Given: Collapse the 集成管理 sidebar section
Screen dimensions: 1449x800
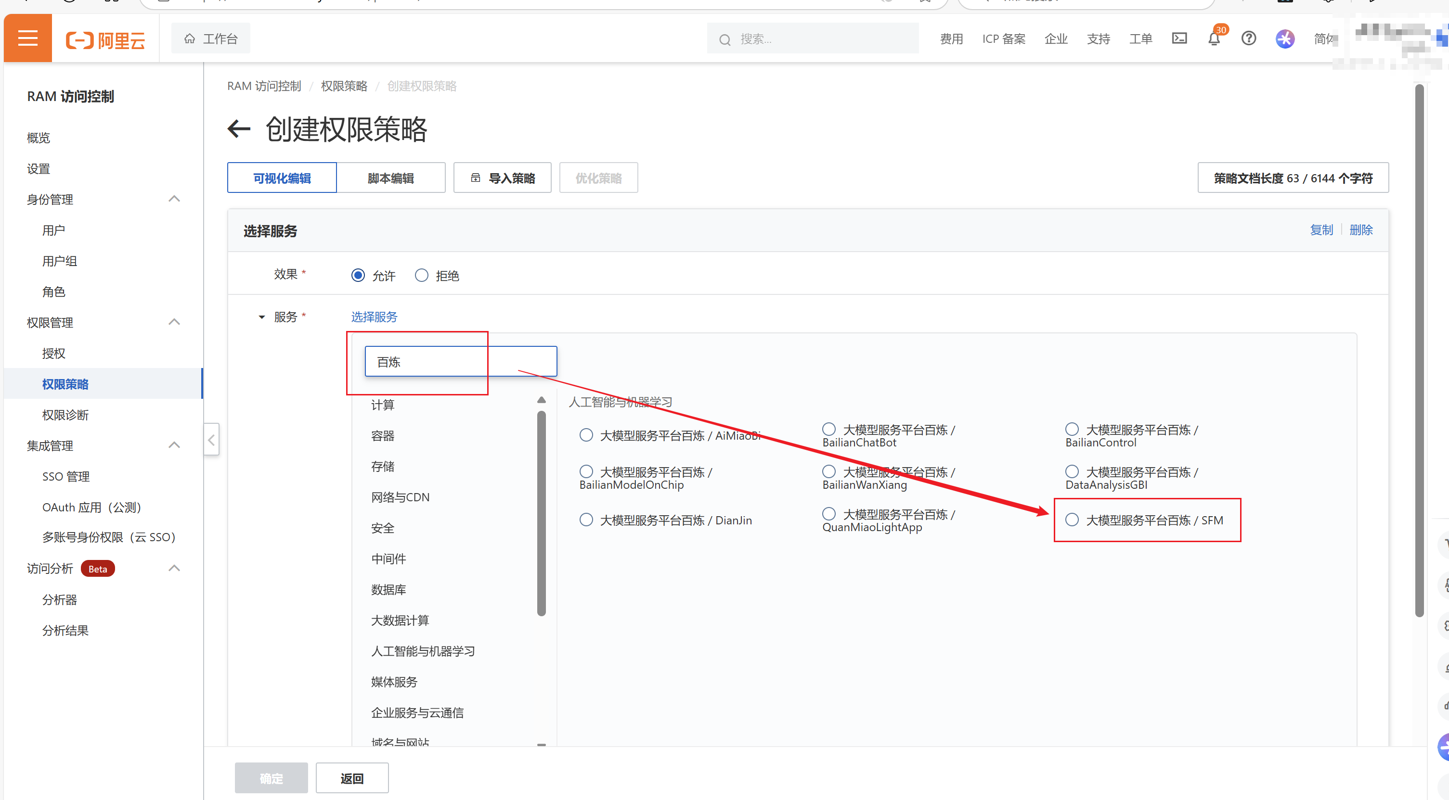Looking at the screenshot, I should [174, 445].
